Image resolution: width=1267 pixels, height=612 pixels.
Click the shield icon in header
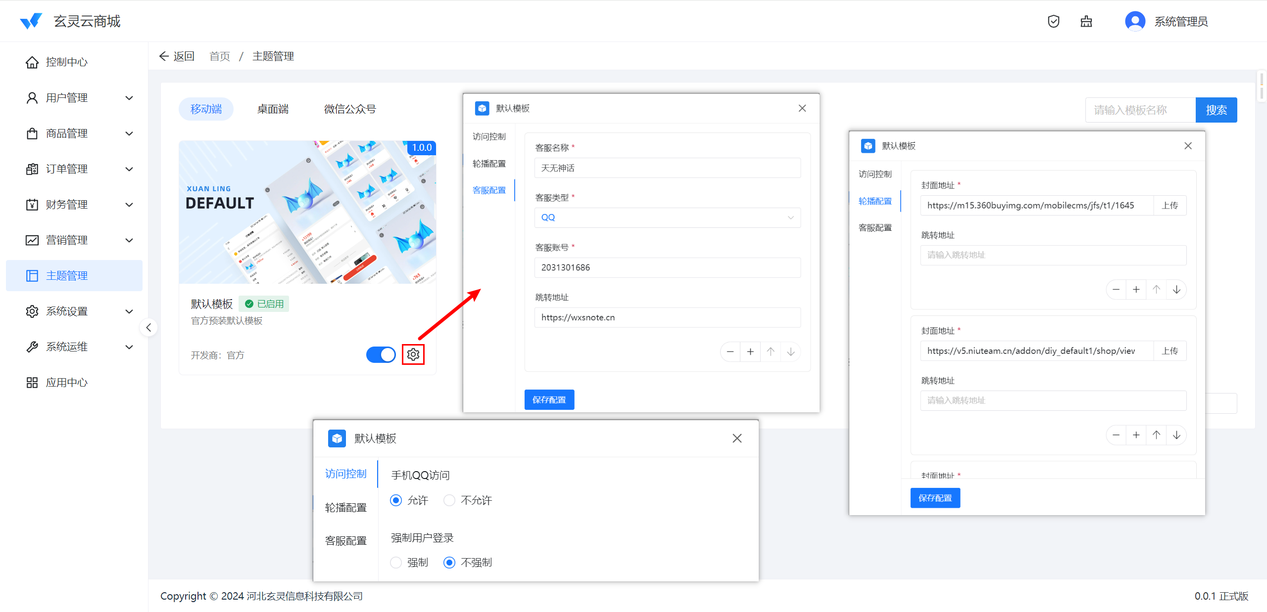(1053, 21)
